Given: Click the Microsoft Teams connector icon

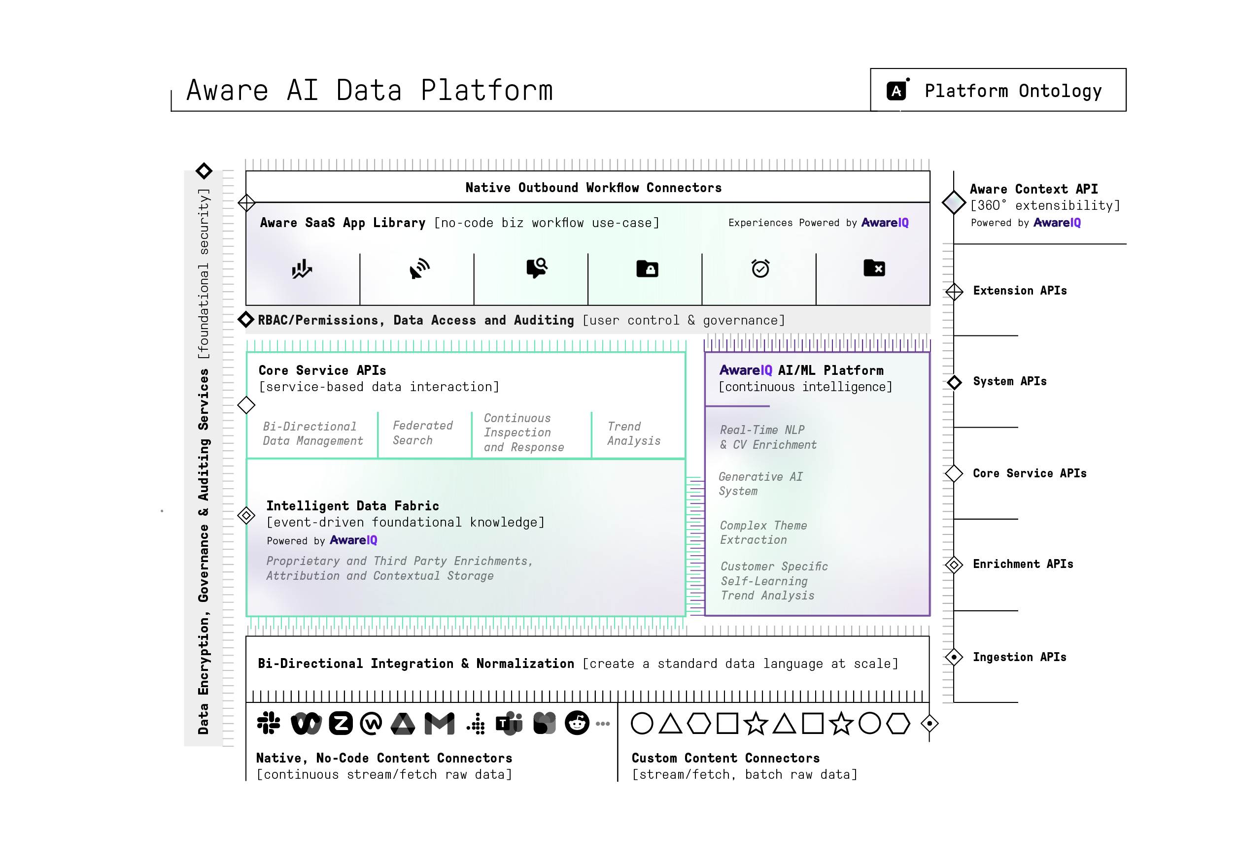Looking at the screenshot, I should pos(509,723).
